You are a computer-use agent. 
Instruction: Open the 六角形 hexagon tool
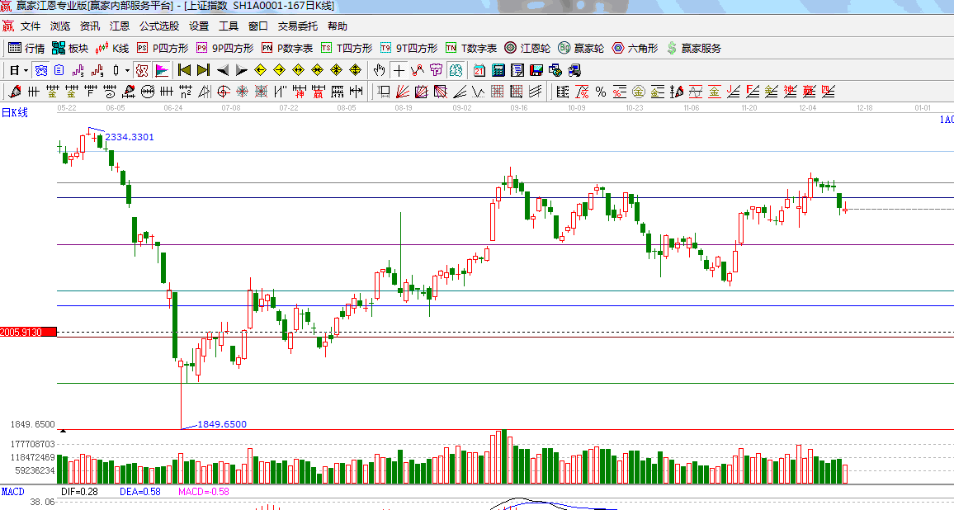pyautogui.click(x=635, y=48)
